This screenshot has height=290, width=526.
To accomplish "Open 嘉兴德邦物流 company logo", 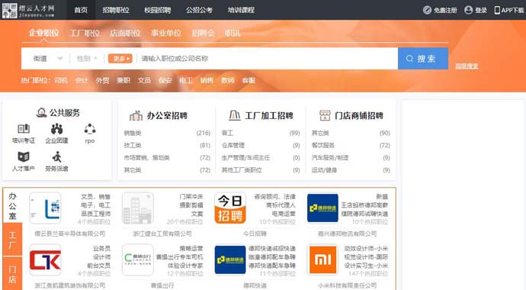I will coord(322,208).
